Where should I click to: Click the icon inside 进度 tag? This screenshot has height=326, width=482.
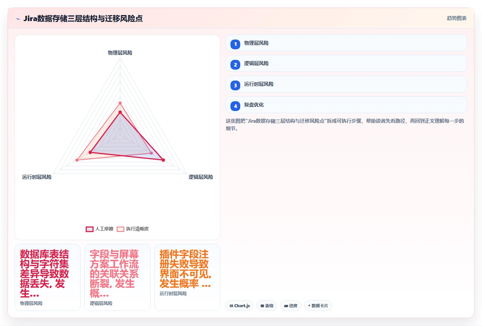[x=286, y=306]
